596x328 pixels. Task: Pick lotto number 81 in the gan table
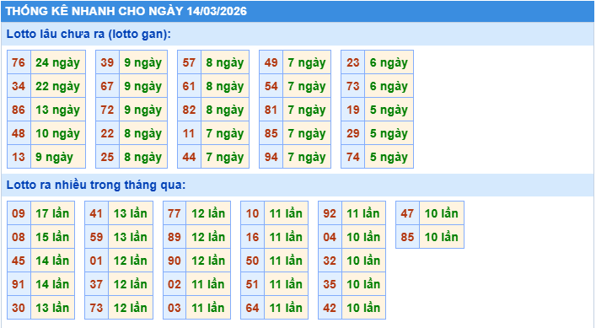(x=271, y=110)
